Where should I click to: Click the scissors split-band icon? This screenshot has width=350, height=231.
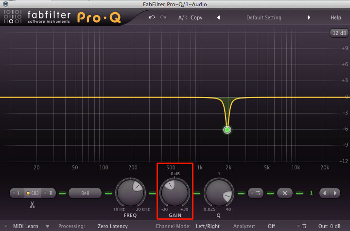[x=32, y=205]
